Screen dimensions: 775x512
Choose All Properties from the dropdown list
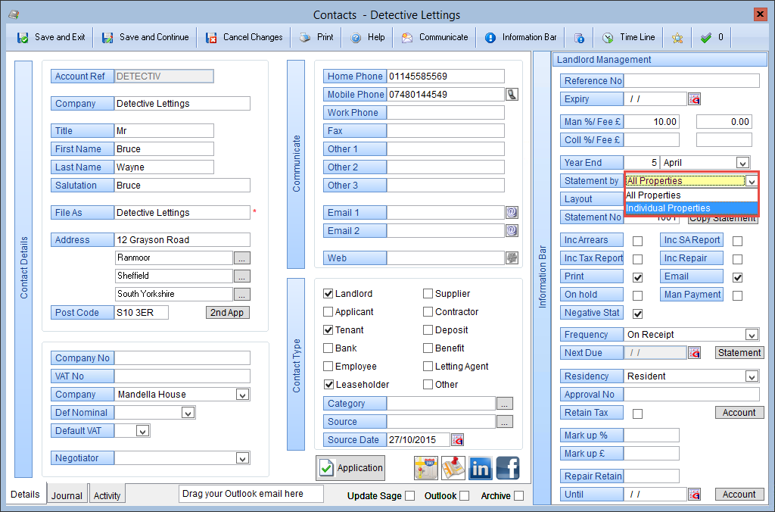pyautogui.click(x=691, y=195)
